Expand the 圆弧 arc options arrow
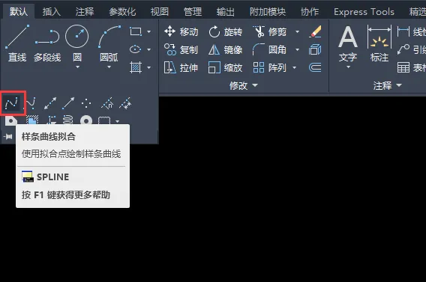Image resolution: width=426 pixels, height=282 pixels. point(109,67)
